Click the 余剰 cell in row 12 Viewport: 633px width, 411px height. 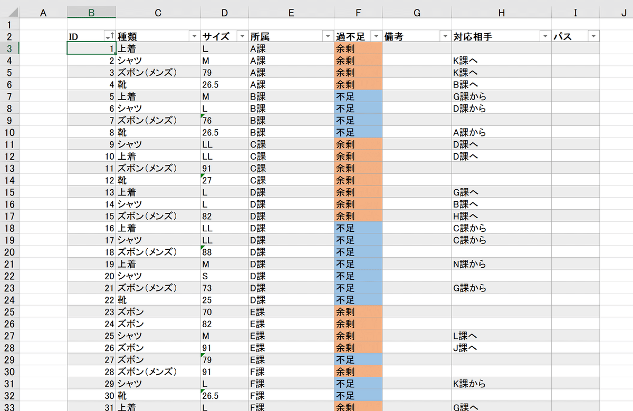[359, 156]
